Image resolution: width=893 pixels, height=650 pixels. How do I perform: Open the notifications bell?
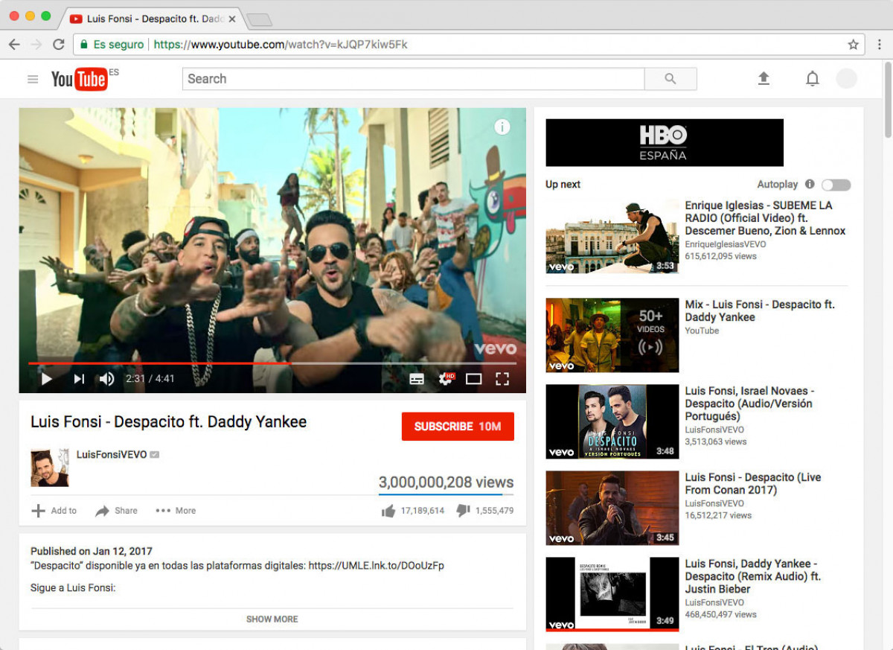point(812,79)
